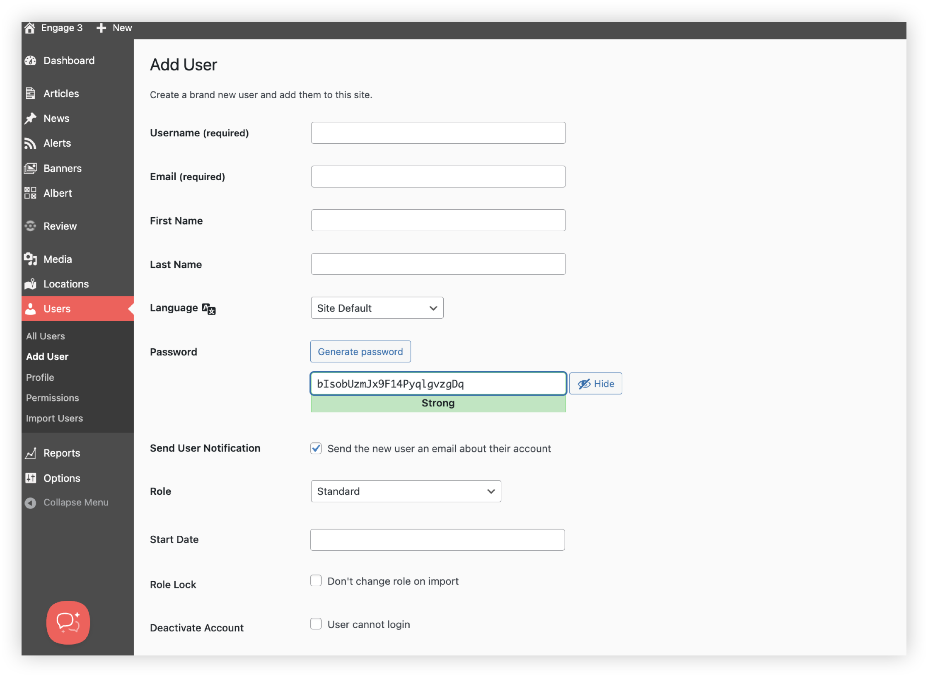The height and width of the screenshot is (677, 928).
Task: Uncheck Send User Notification checkbox
Action: point(316,448)
